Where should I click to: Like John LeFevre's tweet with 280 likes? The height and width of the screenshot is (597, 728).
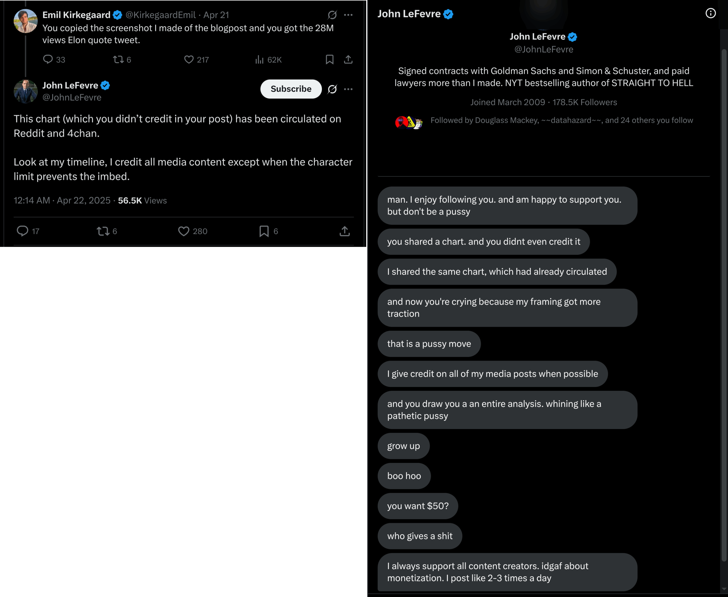[x=183, y=231]
